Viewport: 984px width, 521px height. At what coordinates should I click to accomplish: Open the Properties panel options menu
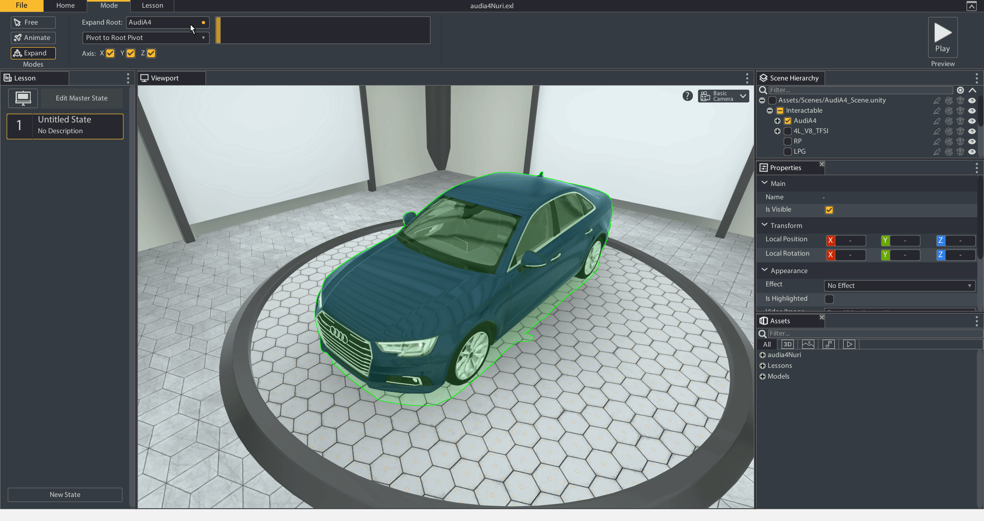coord(977,168)
